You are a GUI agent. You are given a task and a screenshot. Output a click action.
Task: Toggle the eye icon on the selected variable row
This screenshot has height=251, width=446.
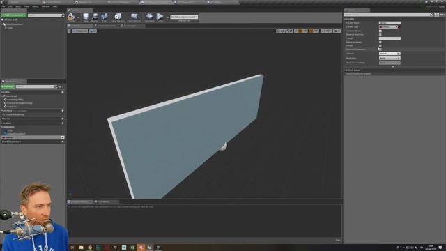coord(63,137)
